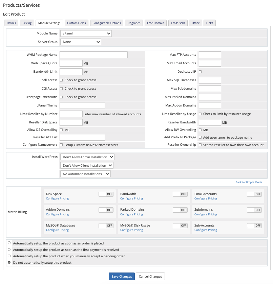This screenshot has width=273, height=284.
Task: Enable MySQL Databases metric billing switch
Action: click(x=106, y=226)
